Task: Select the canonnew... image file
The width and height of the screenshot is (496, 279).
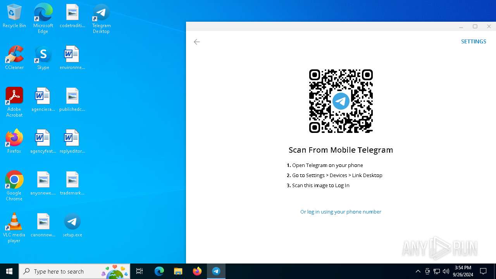Action: click(43, 226)
